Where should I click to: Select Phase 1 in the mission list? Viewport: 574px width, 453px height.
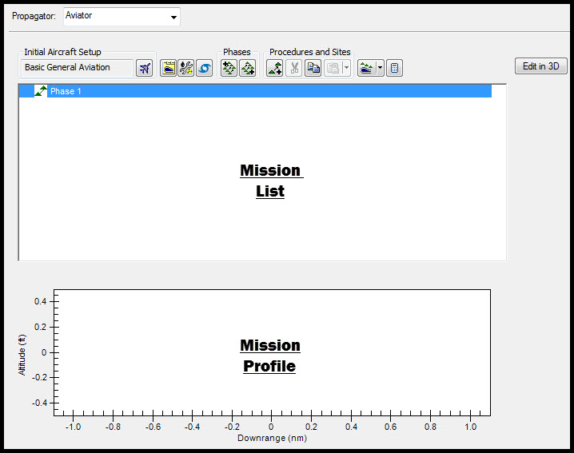pyautogui.click(x=66, y=91)
